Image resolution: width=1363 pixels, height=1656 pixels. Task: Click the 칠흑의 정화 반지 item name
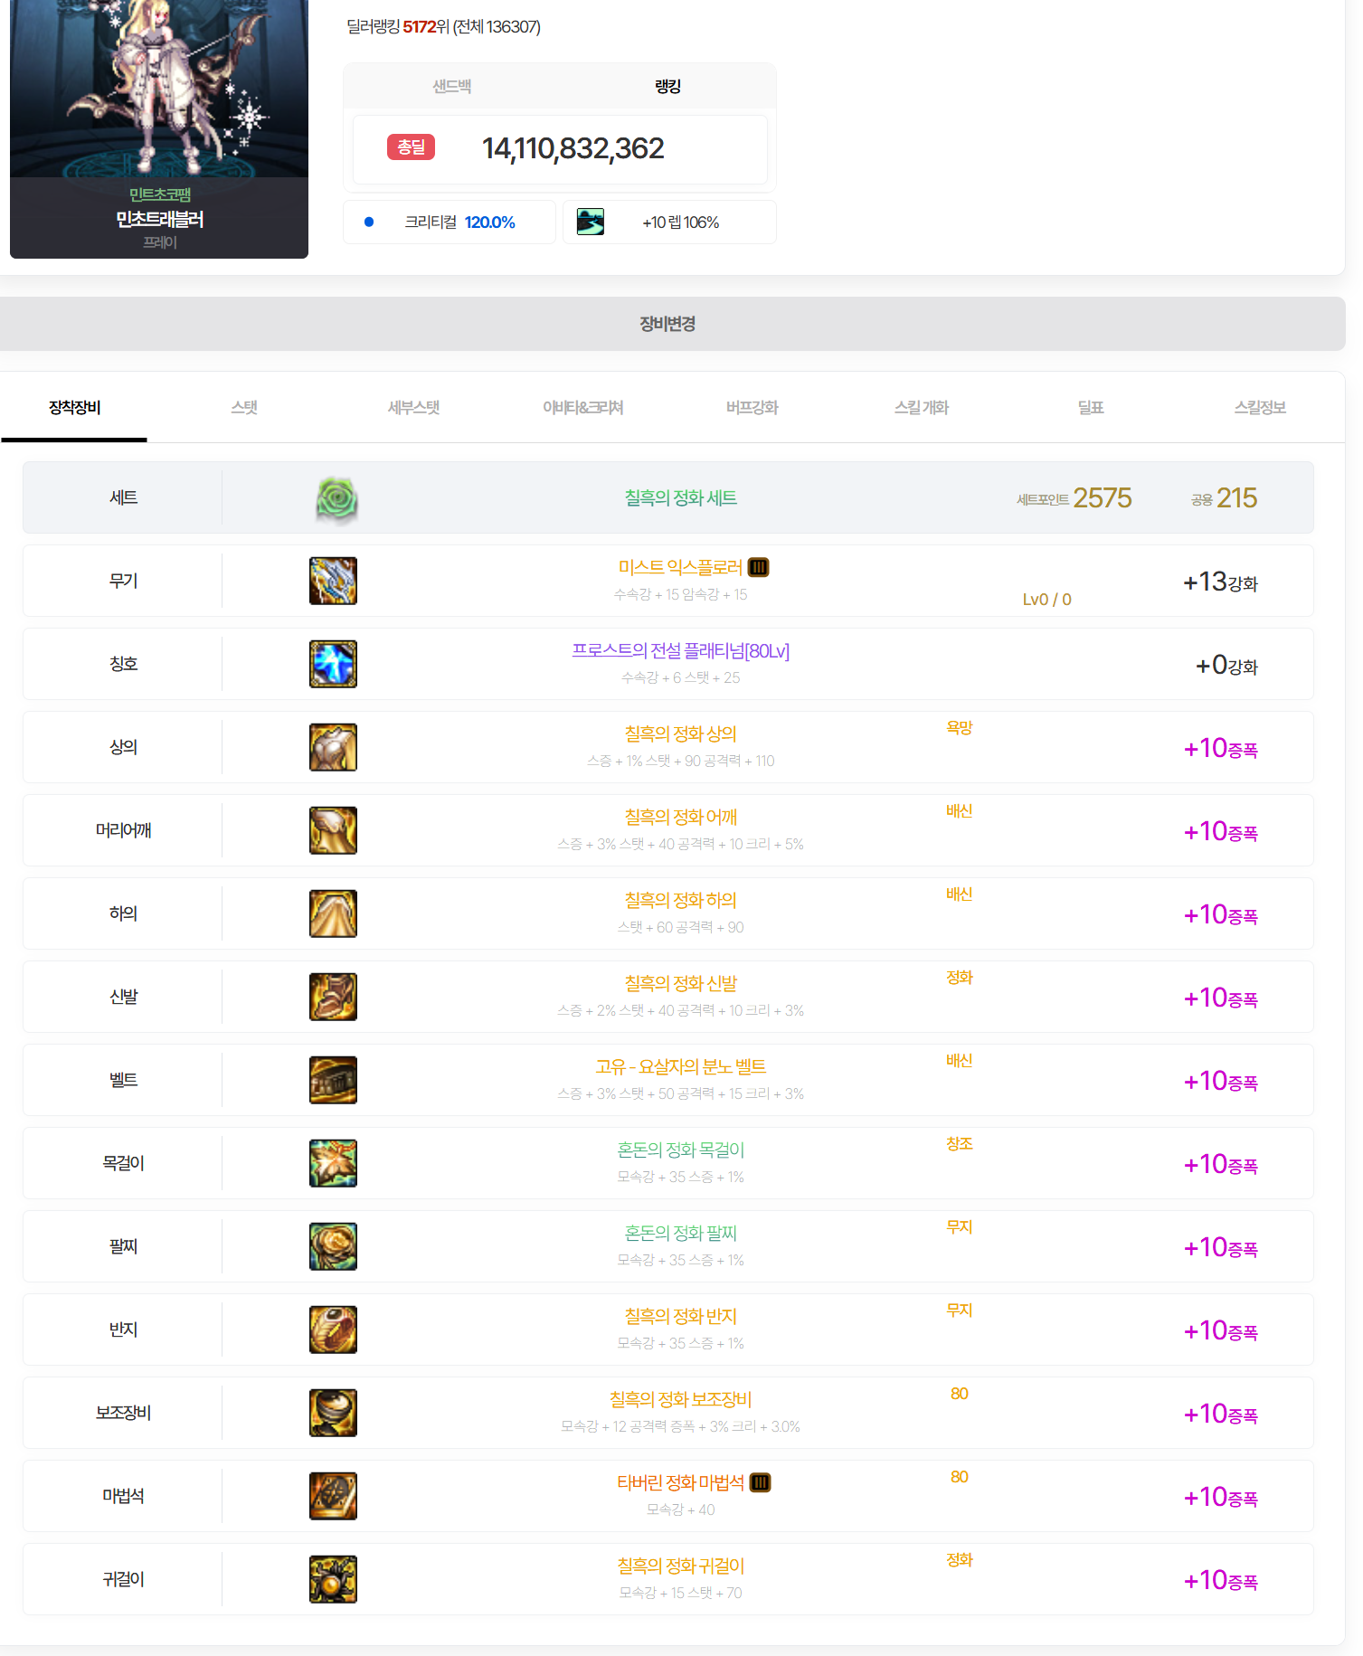pyautogui.click(x=680, y=1317)
